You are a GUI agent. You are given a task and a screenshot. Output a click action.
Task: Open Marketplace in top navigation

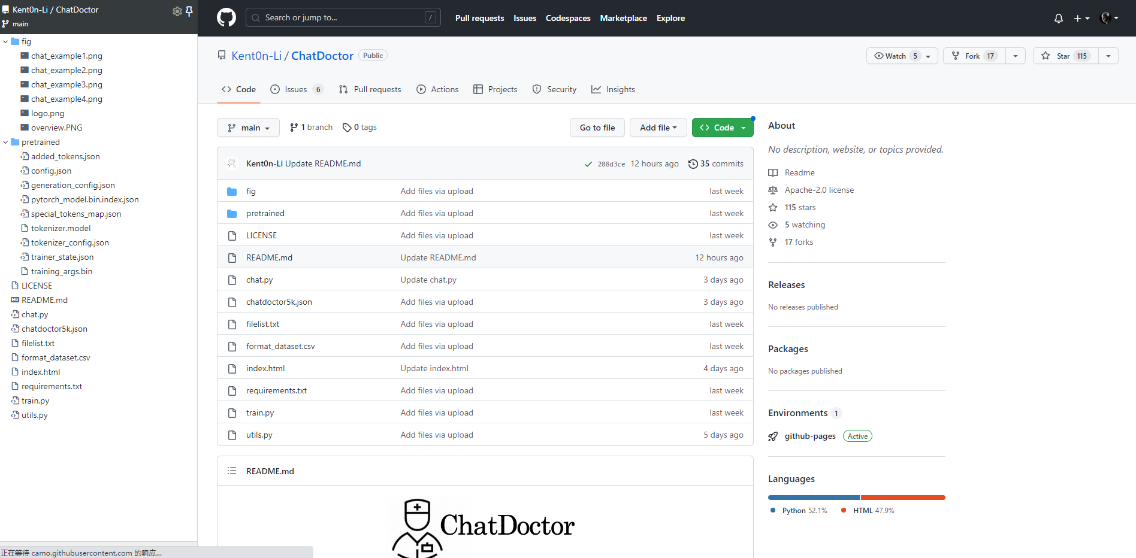point(623,18)
